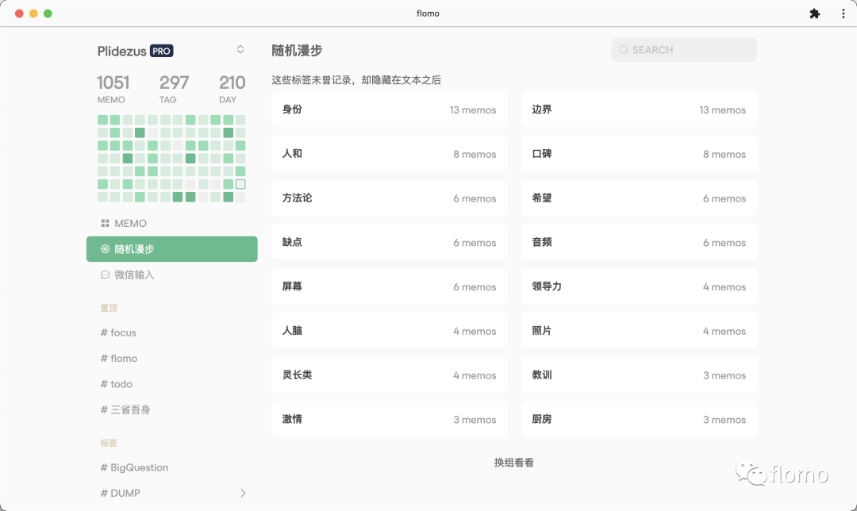Open the 缺点 tag card
This screenshot has width=857, height=511.
point(389,242)
